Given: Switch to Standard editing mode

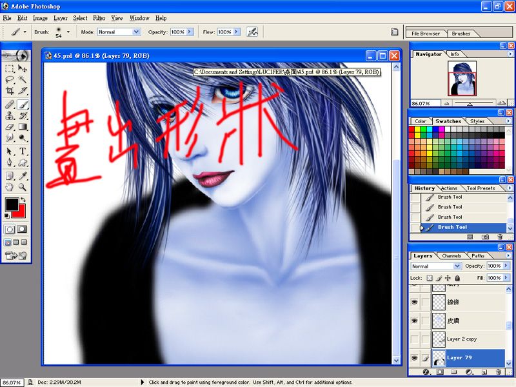Looking at the screenshot, I should 10,229.
